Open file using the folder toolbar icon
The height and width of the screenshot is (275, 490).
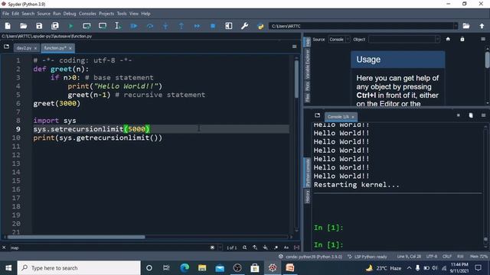24,26
